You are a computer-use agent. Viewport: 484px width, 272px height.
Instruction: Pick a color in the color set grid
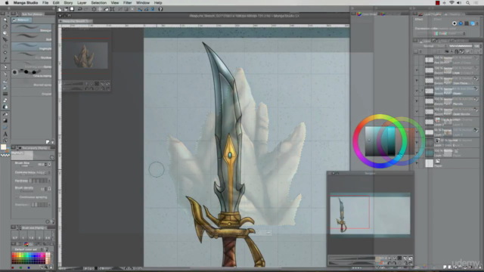click(x=30, y=258)
